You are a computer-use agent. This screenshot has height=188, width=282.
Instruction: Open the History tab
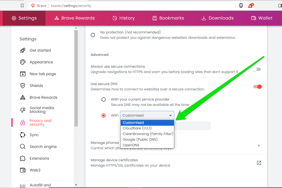pyautogui.click(x=124, y=18)
